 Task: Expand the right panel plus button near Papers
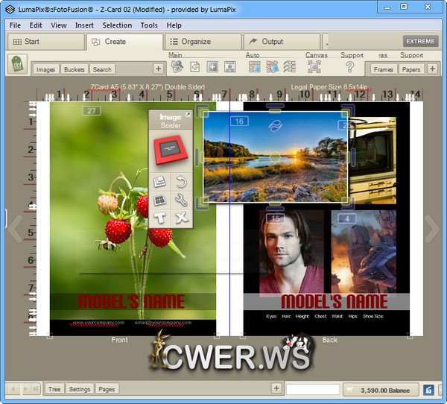point(432,69)
